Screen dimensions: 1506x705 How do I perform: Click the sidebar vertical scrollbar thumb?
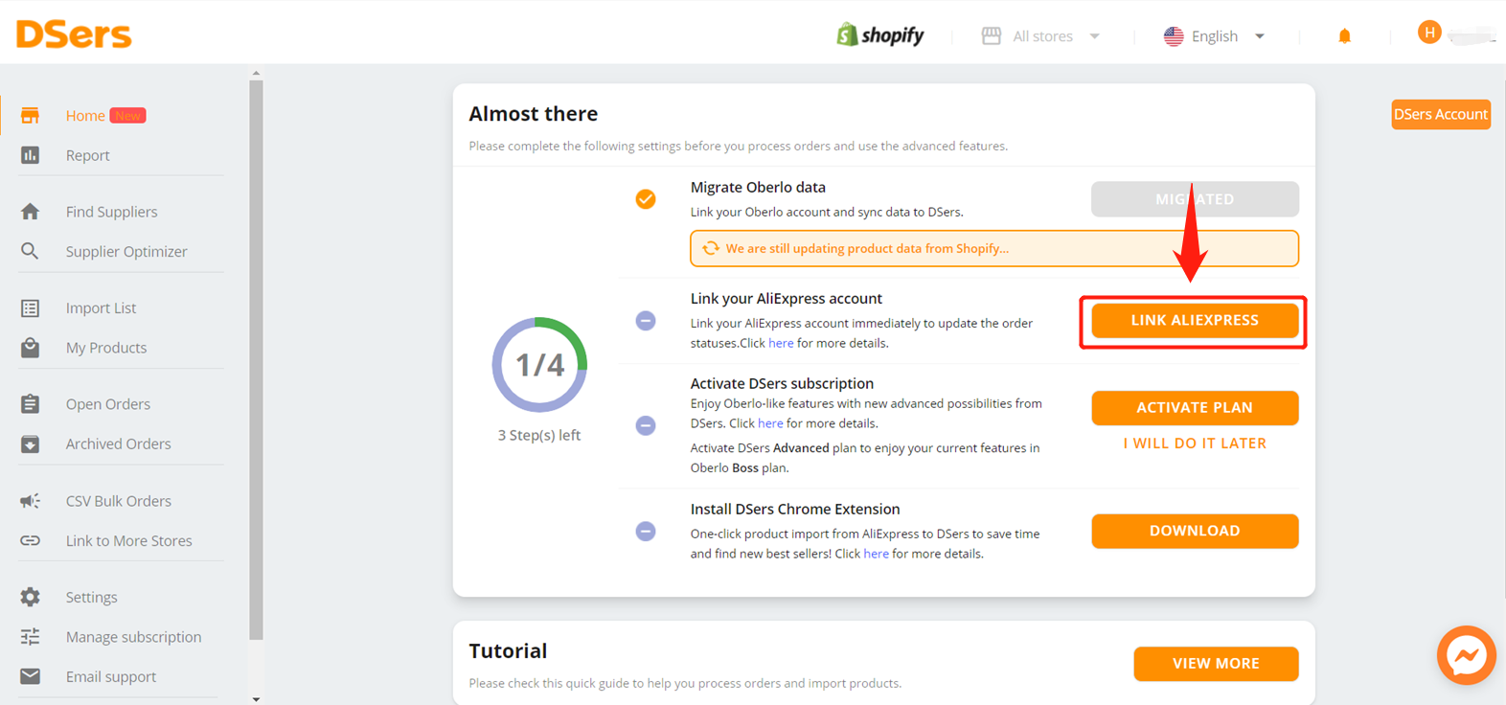pos(256,359)
